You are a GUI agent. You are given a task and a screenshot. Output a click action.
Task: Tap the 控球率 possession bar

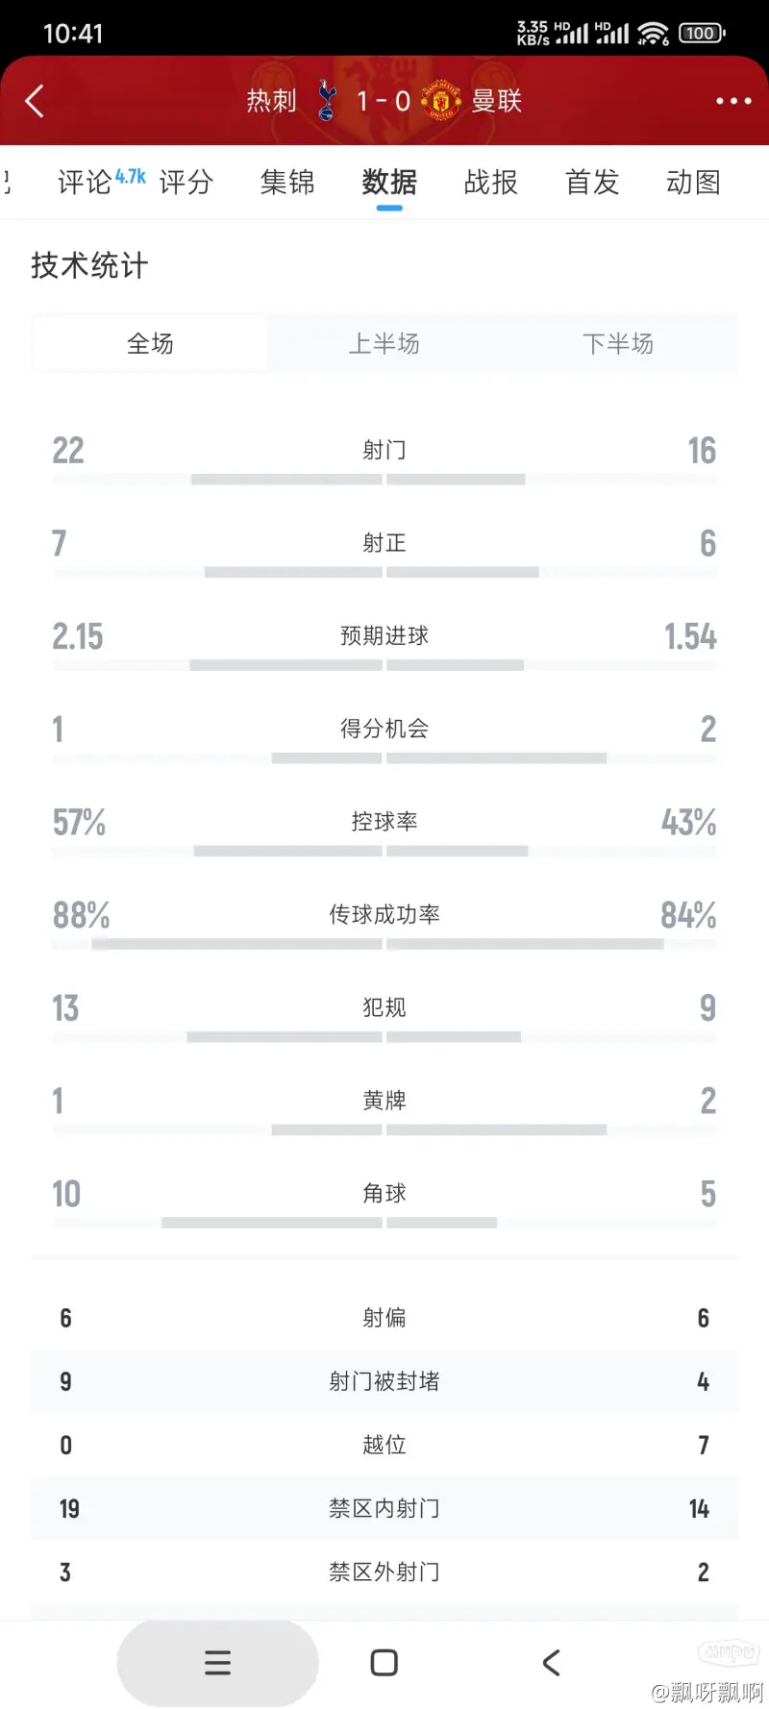pos(384,852)
